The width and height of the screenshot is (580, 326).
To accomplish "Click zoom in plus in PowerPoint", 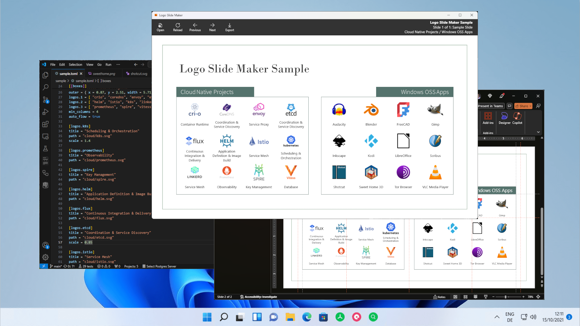I will click(523, 297).
